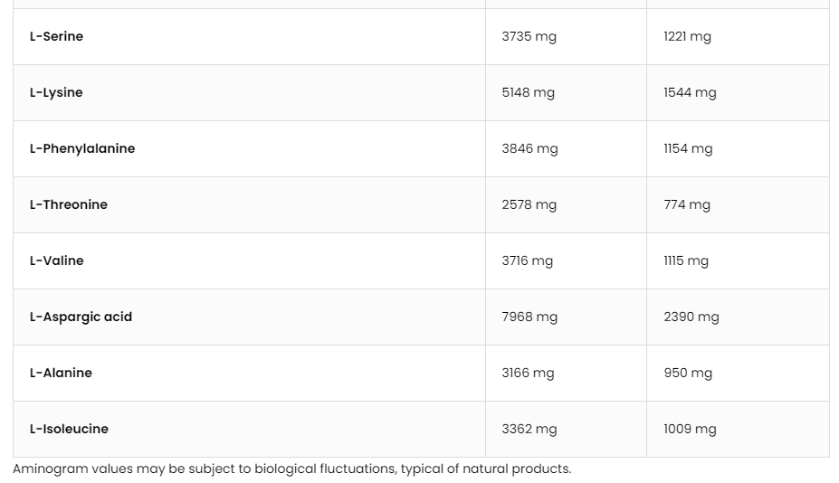Select the 3735 mg value for L-Serine
Image resolution: width=839 pixels, height=483 pixels.
(x=529, y=36)
